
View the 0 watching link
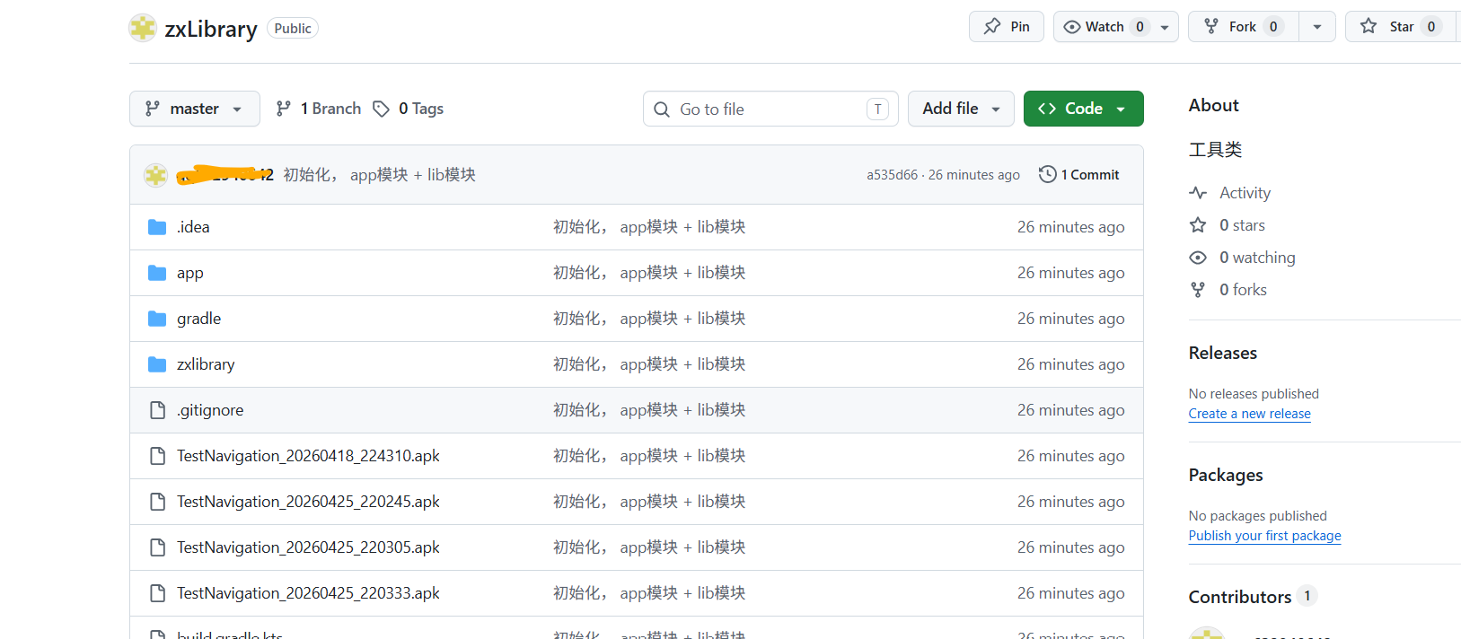[x=1257, y=258]
